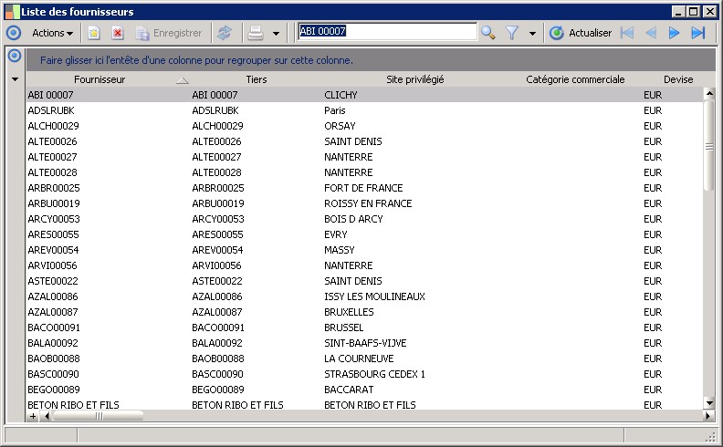Screen dimensions: 723x447
Task: Click the delete record red X icon
Action: tap(118, 33)
